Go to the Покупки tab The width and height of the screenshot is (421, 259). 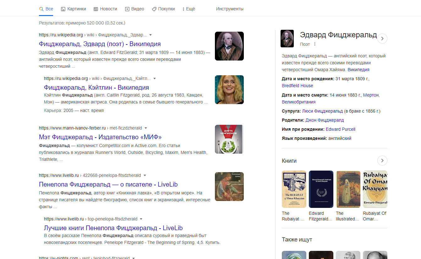pyautogui.click(x=163, y=9)
